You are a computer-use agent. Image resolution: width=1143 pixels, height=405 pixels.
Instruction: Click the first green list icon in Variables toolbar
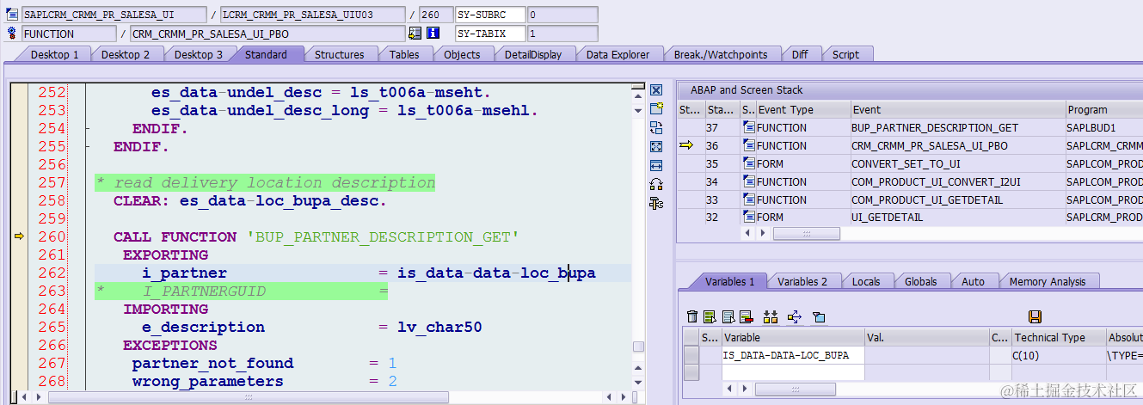(710, 317)
